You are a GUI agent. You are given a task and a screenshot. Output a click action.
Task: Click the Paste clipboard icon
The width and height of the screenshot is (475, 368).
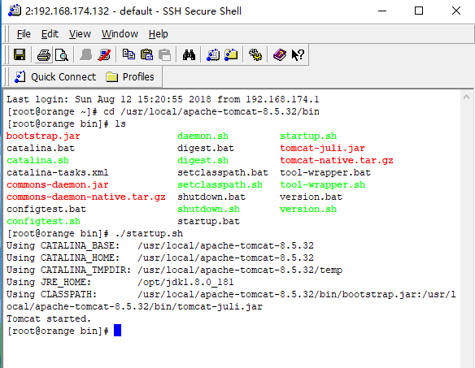coord(146,54)
